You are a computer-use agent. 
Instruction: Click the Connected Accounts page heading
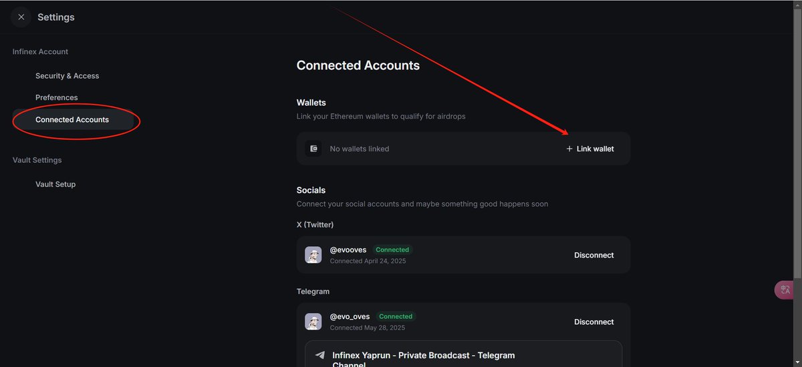[358, 65]
